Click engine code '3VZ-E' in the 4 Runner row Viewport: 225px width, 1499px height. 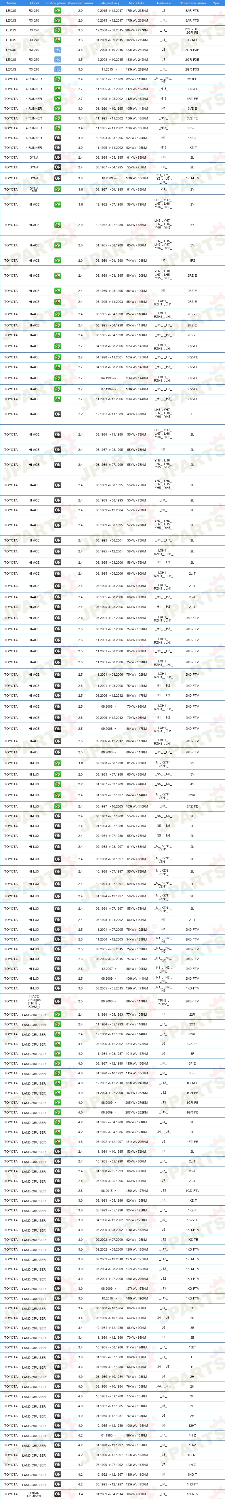192,108
